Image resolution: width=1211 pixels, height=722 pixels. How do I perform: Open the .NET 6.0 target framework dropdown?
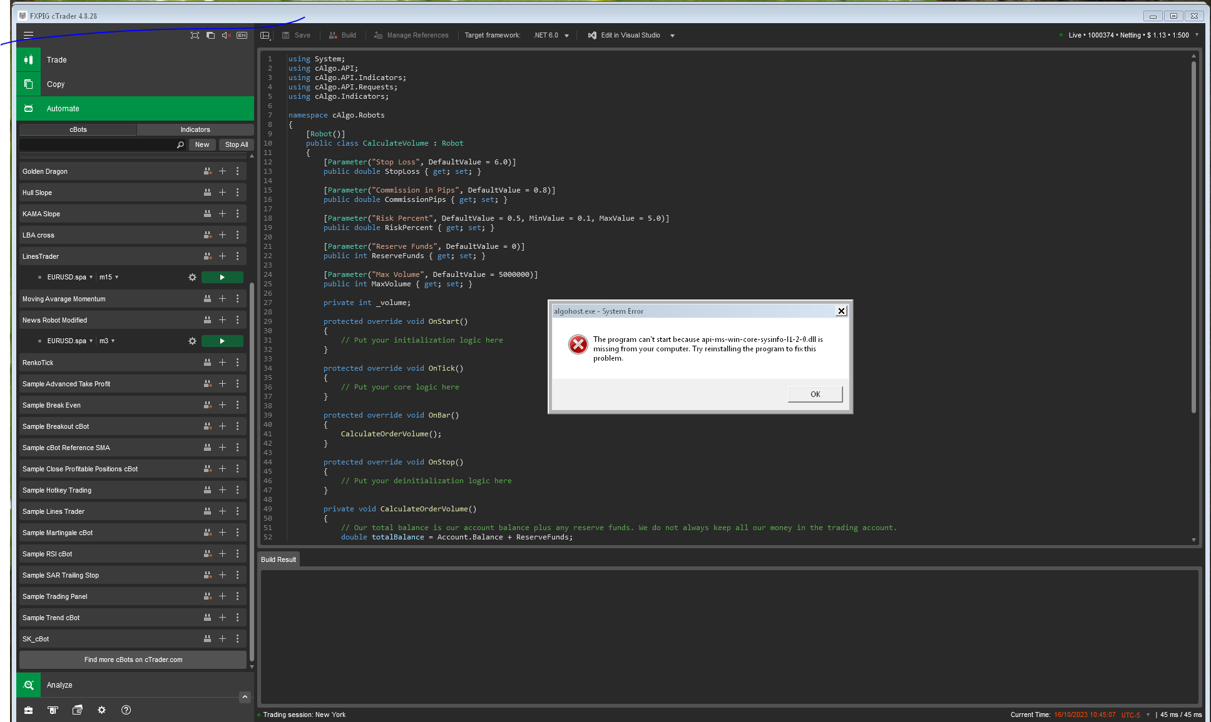point(551,36)
